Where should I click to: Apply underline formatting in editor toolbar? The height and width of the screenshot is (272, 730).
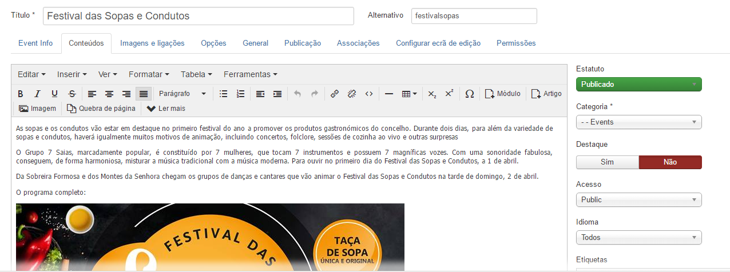[x=54, y=94]
